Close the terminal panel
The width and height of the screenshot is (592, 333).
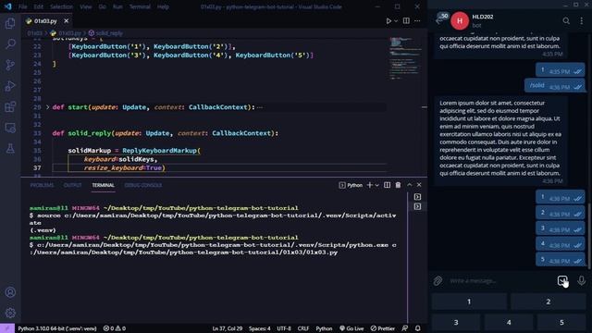[419, 185]
